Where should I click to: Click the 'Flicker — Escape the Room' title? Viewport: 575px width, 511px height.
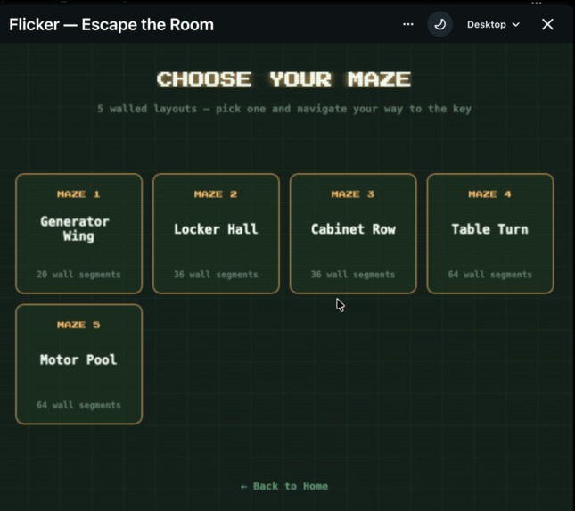coord(111,25)
